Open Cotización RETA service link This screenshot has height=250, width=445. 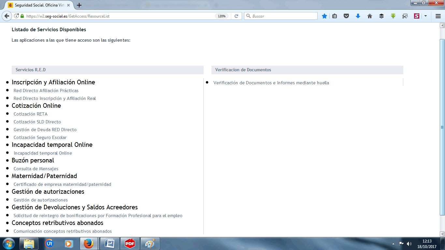pos(31,114)
